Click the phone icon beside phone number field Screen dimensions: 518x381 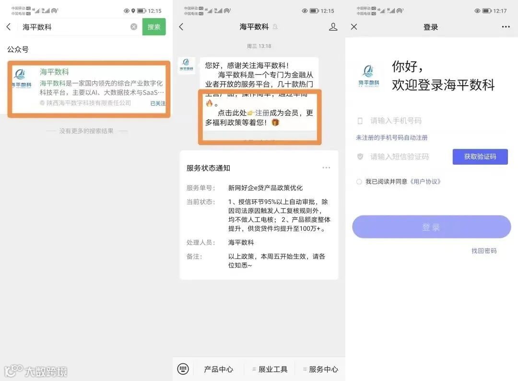[360, 121]
